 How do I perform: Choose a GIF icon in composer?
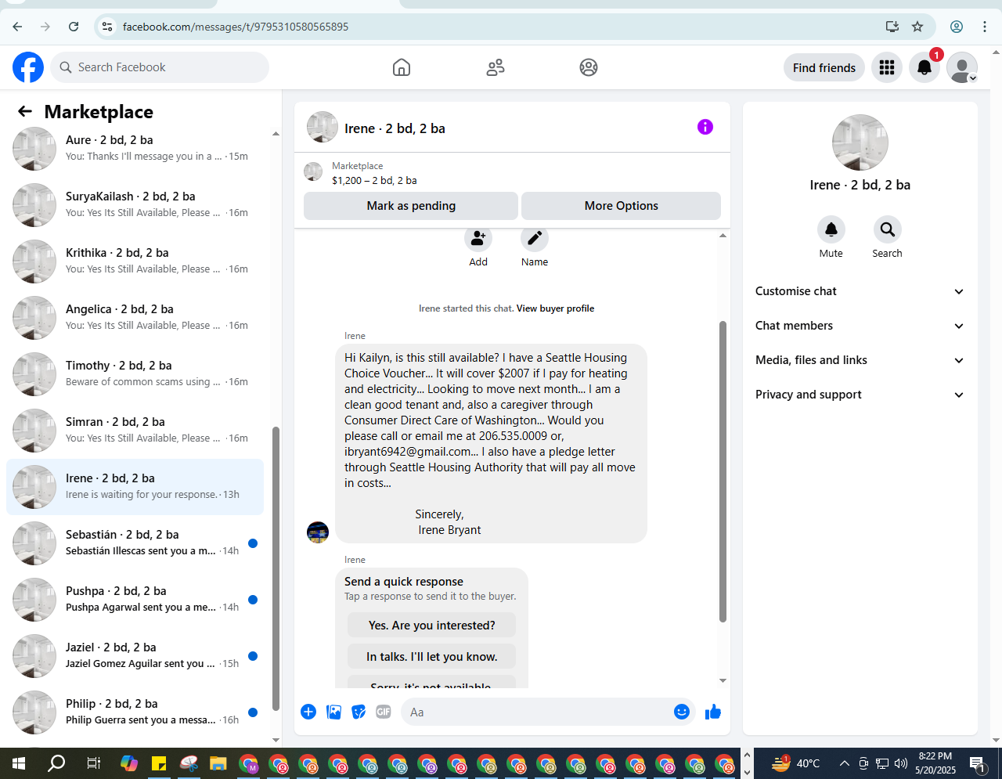pyautogui.click(x=384, y=712)
